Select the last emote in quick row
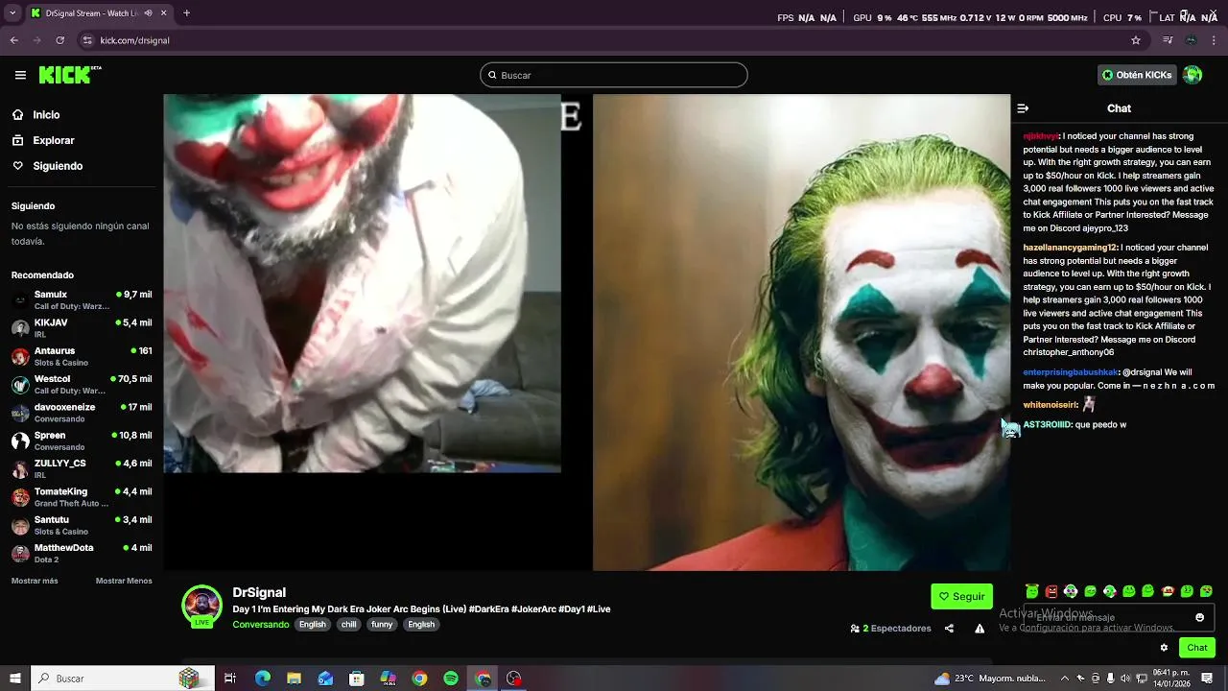1228x691 pixels. (x=1206, y=591)
